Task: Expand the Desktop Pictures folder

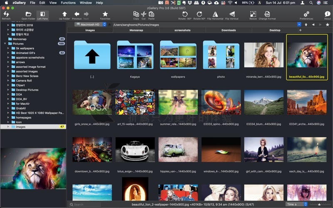Action: pyautogui.click(x=8, y=90)
